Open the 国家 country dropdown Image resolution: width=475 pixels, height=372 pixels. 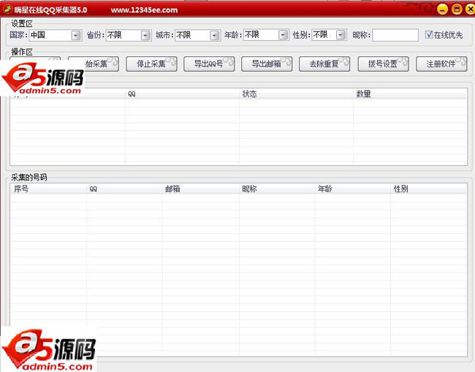coord(76,35)
